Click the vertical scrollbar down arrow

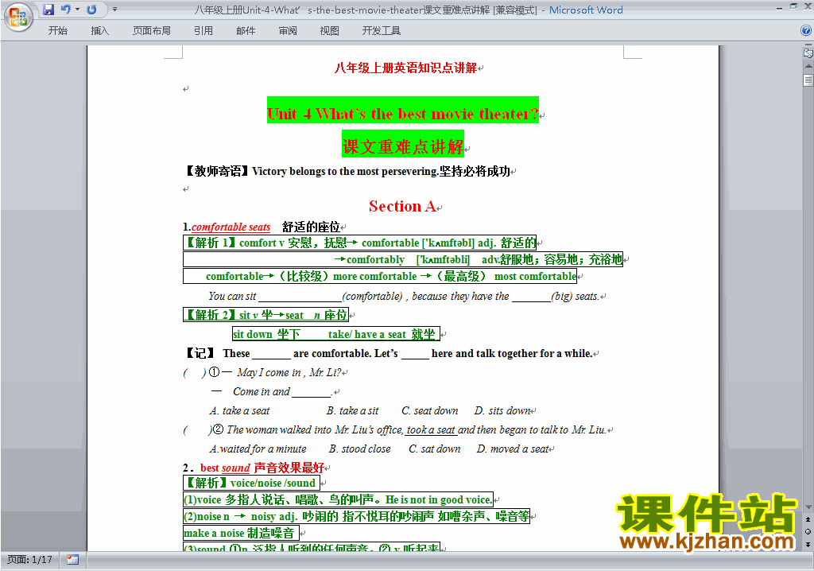pyautogui.click(x=808, y=507)
